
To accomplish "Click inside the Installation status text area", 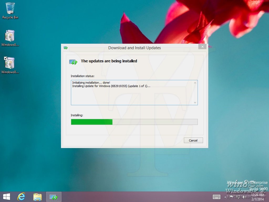I will point(131,92).
